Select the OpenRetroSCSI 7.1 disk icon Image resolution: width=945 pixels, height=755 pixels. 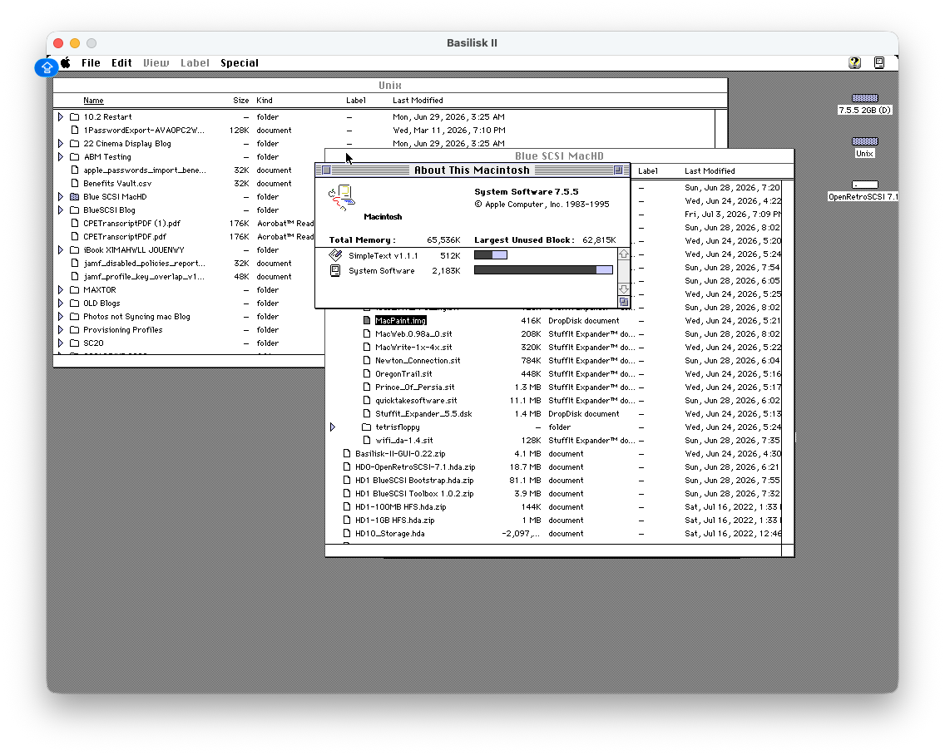point(864,185)
